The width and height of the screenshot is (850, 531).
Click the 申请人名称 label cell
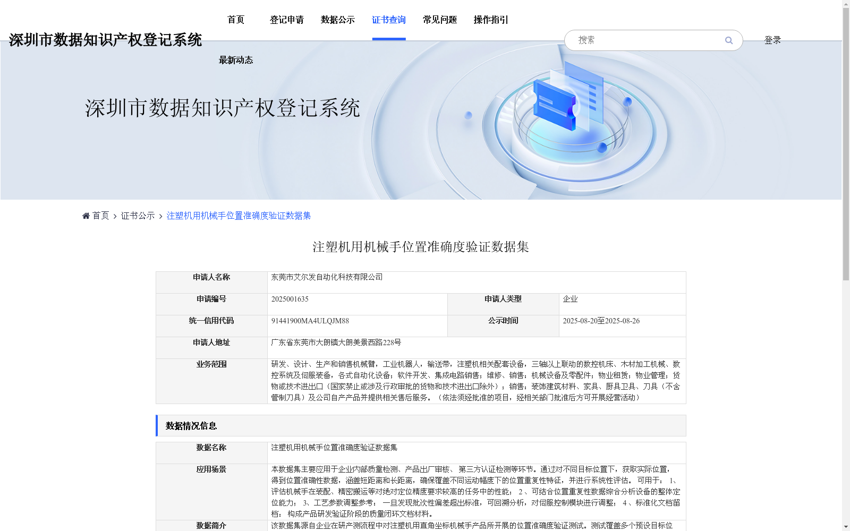211,282
